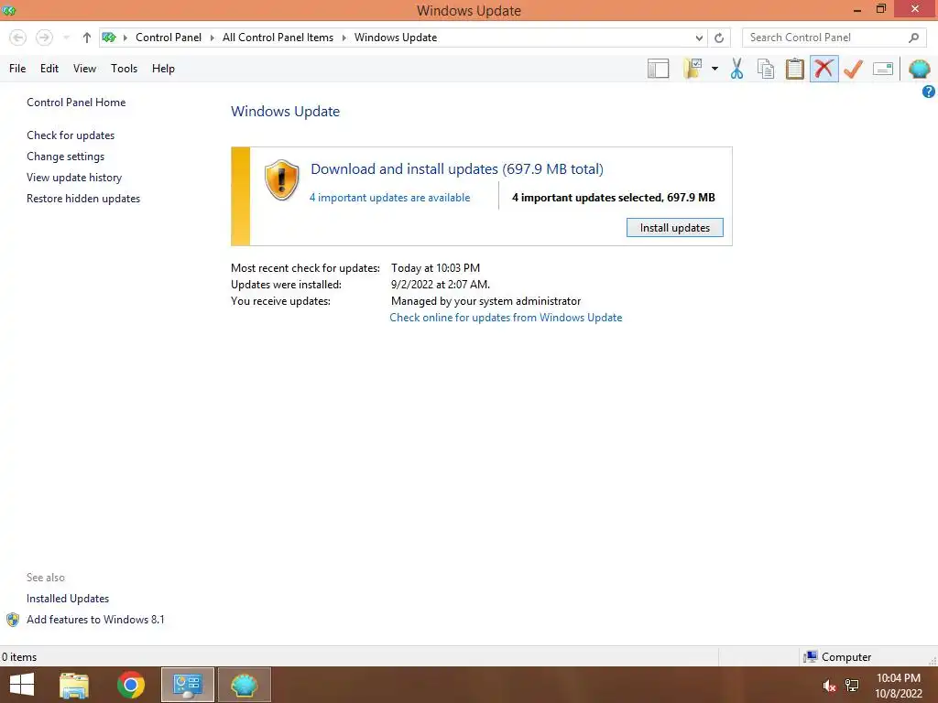The width and height of the screenshot is (938, 703).
Task: Toggle the navigation pane layout icon
Action: [658, 69]
